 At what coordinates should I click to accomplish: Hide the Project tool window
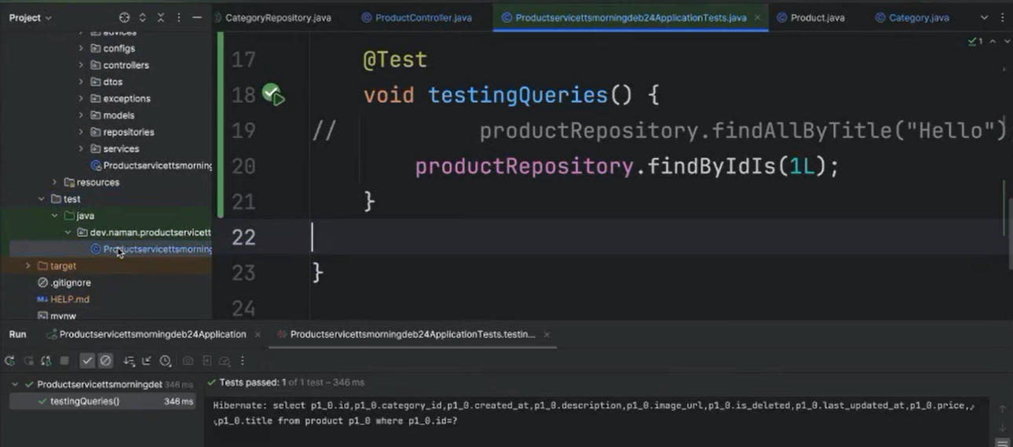pyautogui.click(x=197, y=17)
